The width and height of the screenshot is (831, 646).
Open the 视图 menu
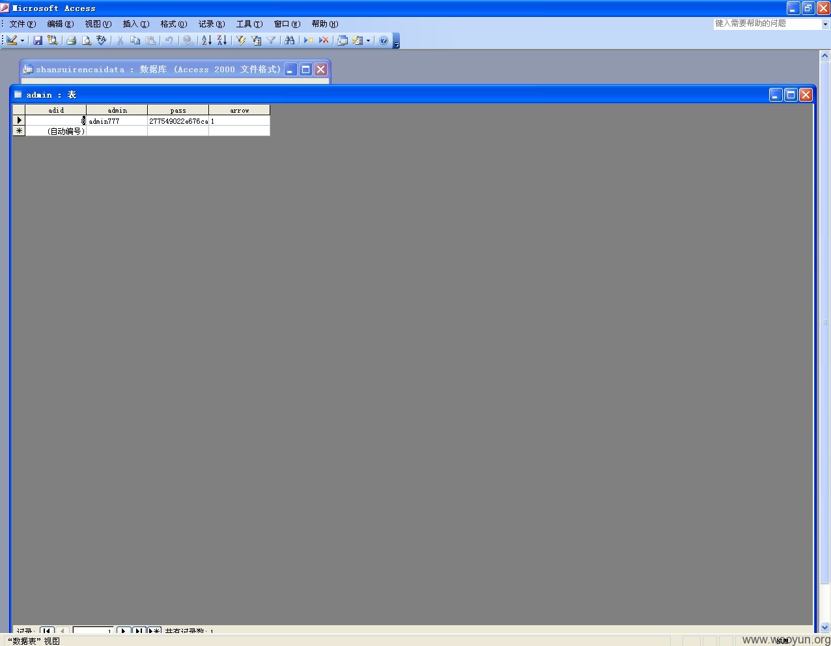click(x=98, y=24)
